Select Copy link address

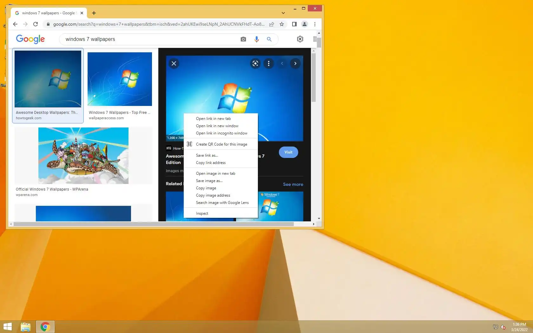[221, 163]
